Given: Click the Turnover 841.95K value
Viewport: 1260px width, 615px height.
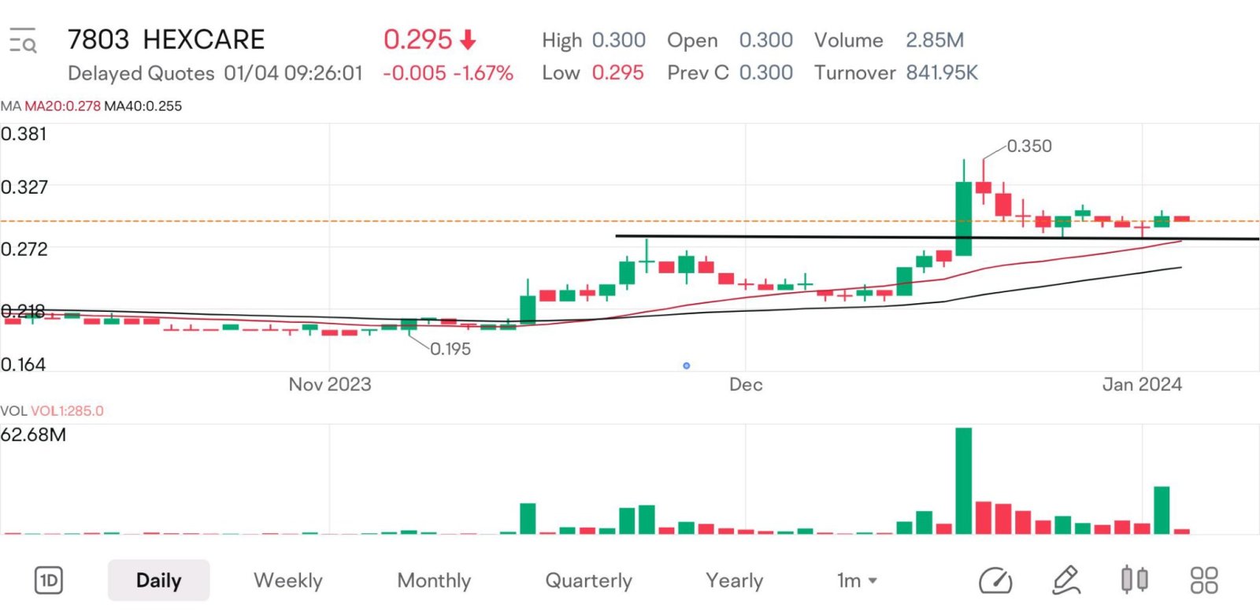Looking at the screenshot, I should [942, 72].
